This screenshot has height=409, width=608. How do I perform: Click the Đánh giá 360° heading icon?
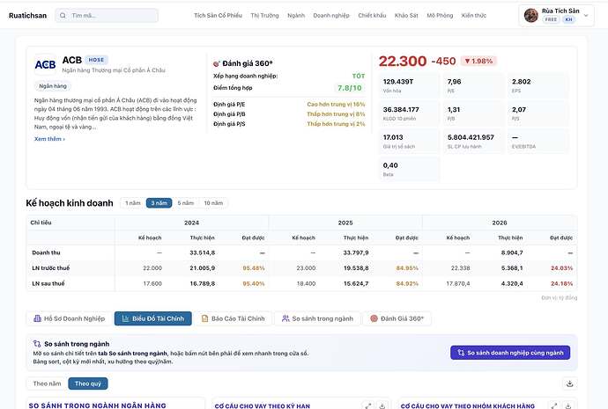pos(217,63)
